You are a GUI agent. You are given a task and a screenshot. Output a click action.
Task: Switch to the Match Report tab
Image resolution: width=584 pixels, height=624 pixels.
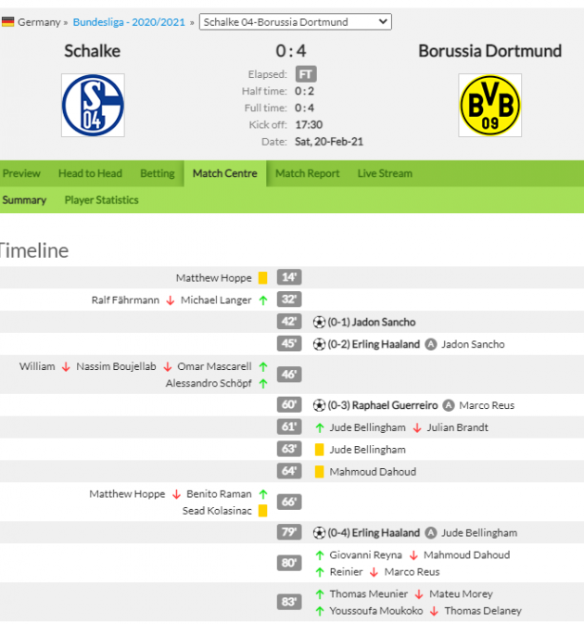(307, 173)
